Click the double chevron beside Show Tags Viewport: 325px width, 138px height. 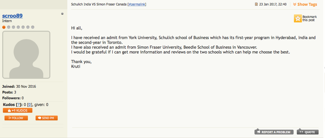295,4
